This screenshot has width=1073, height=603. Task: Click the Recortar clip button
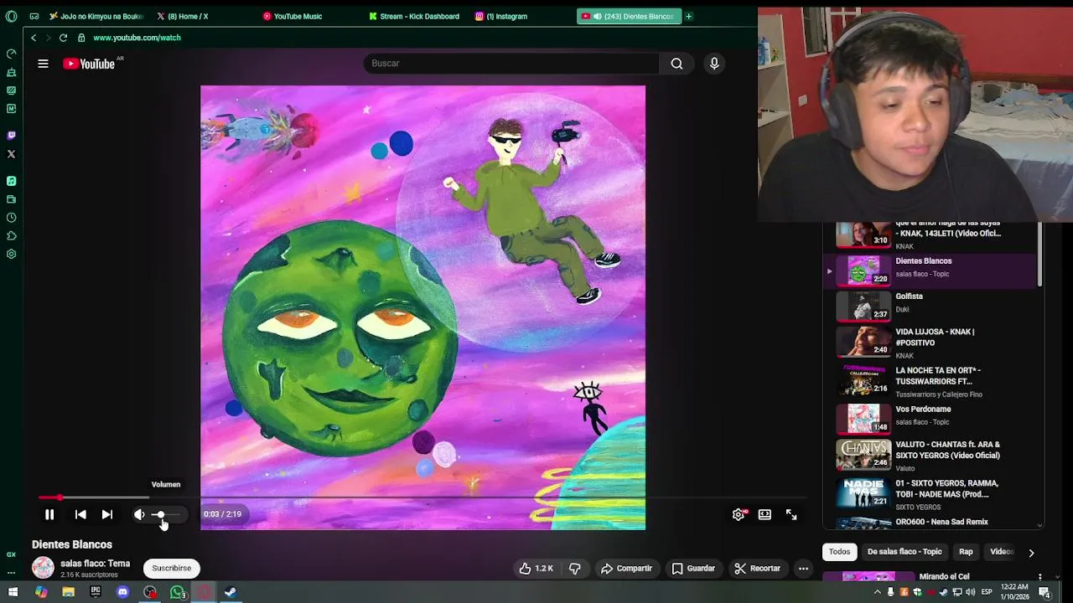pyautogui.click(x=758, y=569)
